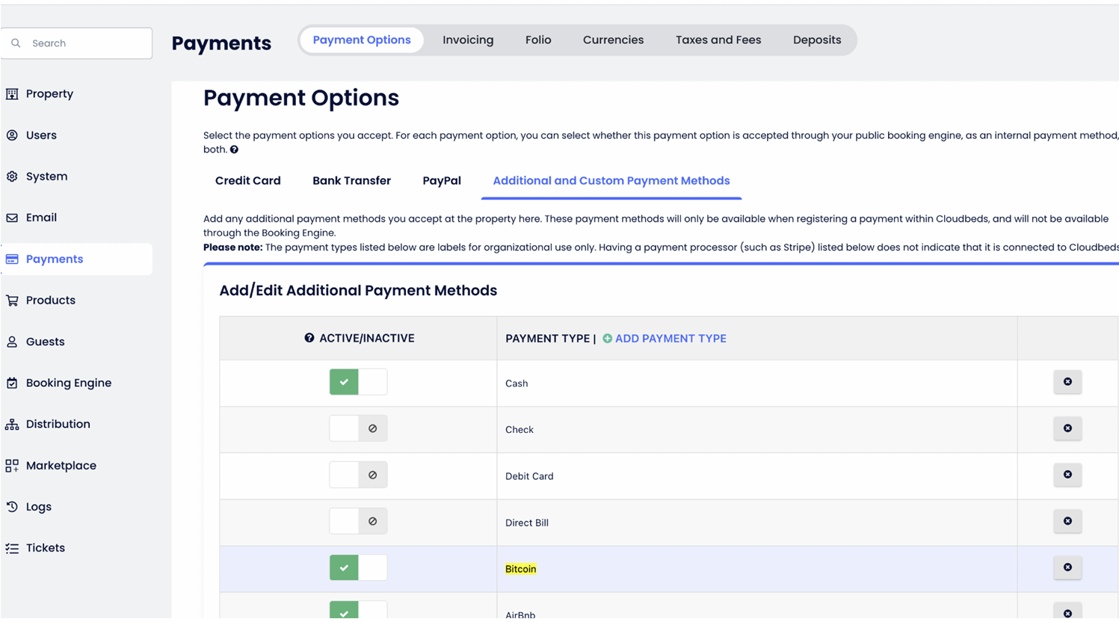
Task: Select the Credit Card sub-tab
Action: (x=247, y=181)
